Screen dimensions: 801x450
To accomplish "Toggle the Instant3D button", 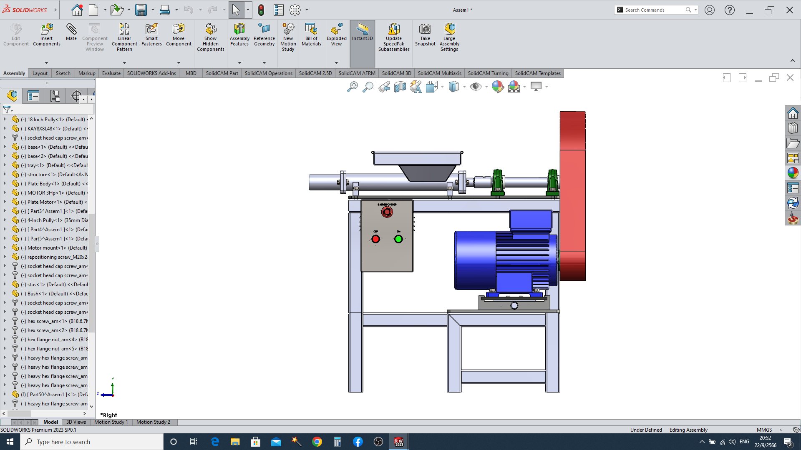I will [362, 32].
